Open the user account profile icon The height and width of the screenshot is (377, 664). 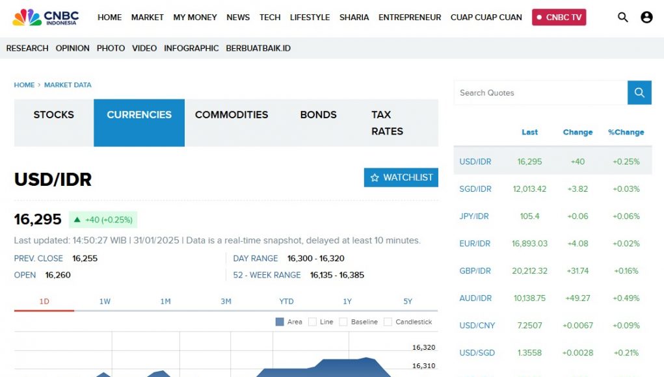tap(646, 18)
